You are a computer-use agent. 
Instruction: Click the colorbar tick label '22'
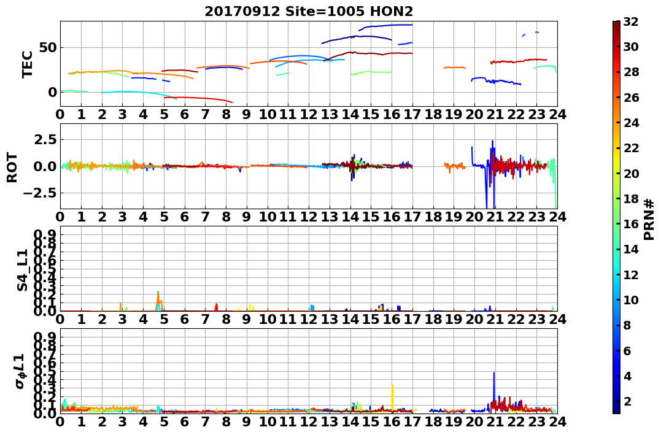click(x=631, y=148)
